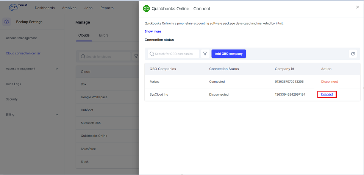Click the SysCloud Inc company name
Viewport: 364px width, 175px height.
point(159,94)
